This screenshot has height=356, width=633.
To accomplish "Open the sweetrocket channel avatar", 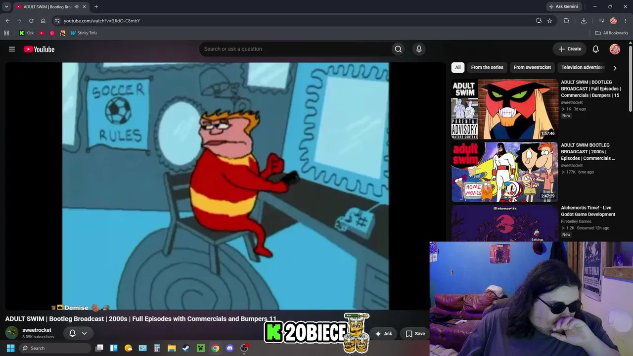I will click(x=12, y=333).
